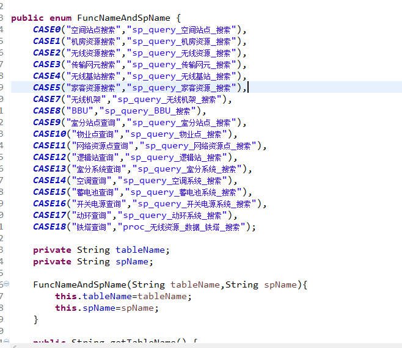Screen dimensions: 402x348
Task: Click the string "BBU" in CASE8
Action: [80, 111]
